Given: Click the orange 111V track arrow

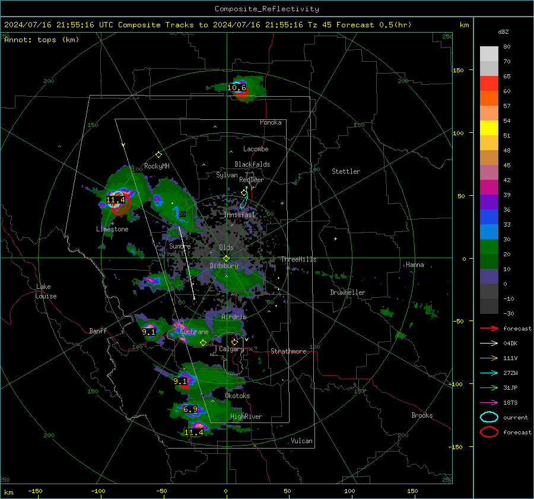Looking at the screenshot, I should pos(489,358).
